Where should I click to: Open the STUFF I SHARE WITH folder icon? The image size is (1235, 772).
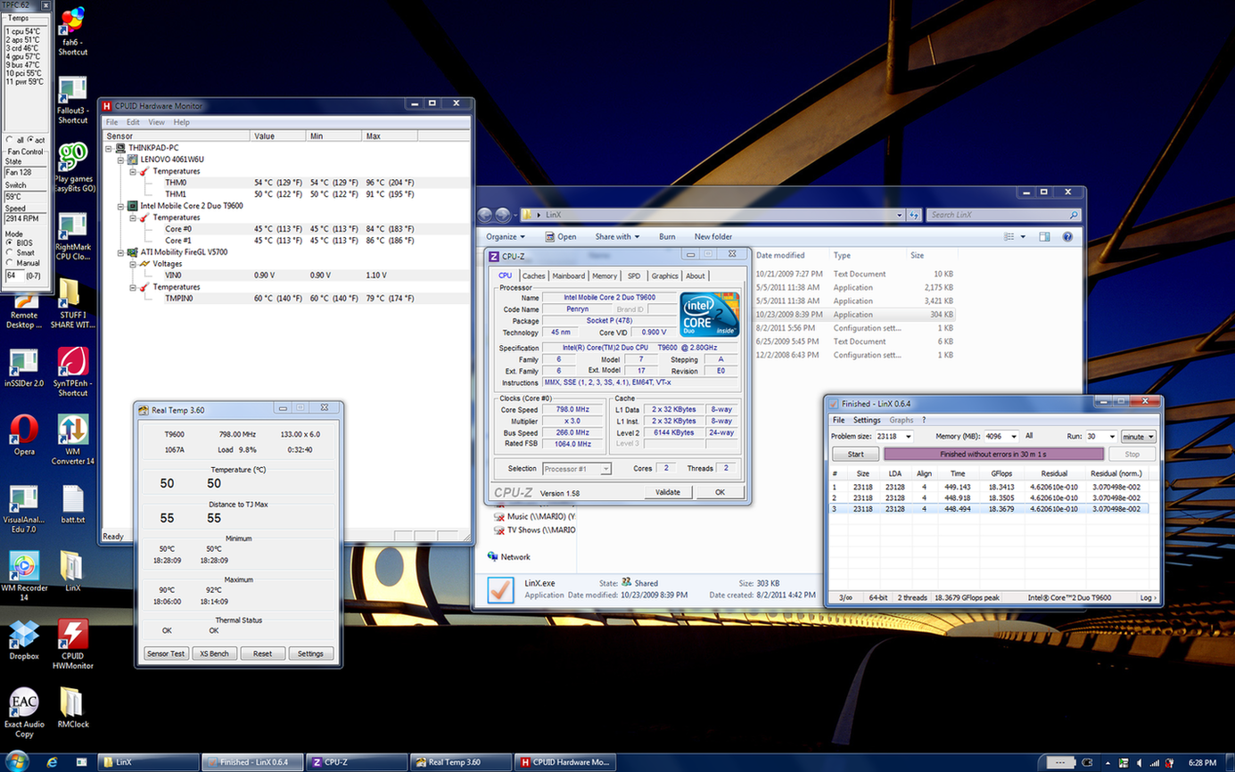[x=73, y=304]
